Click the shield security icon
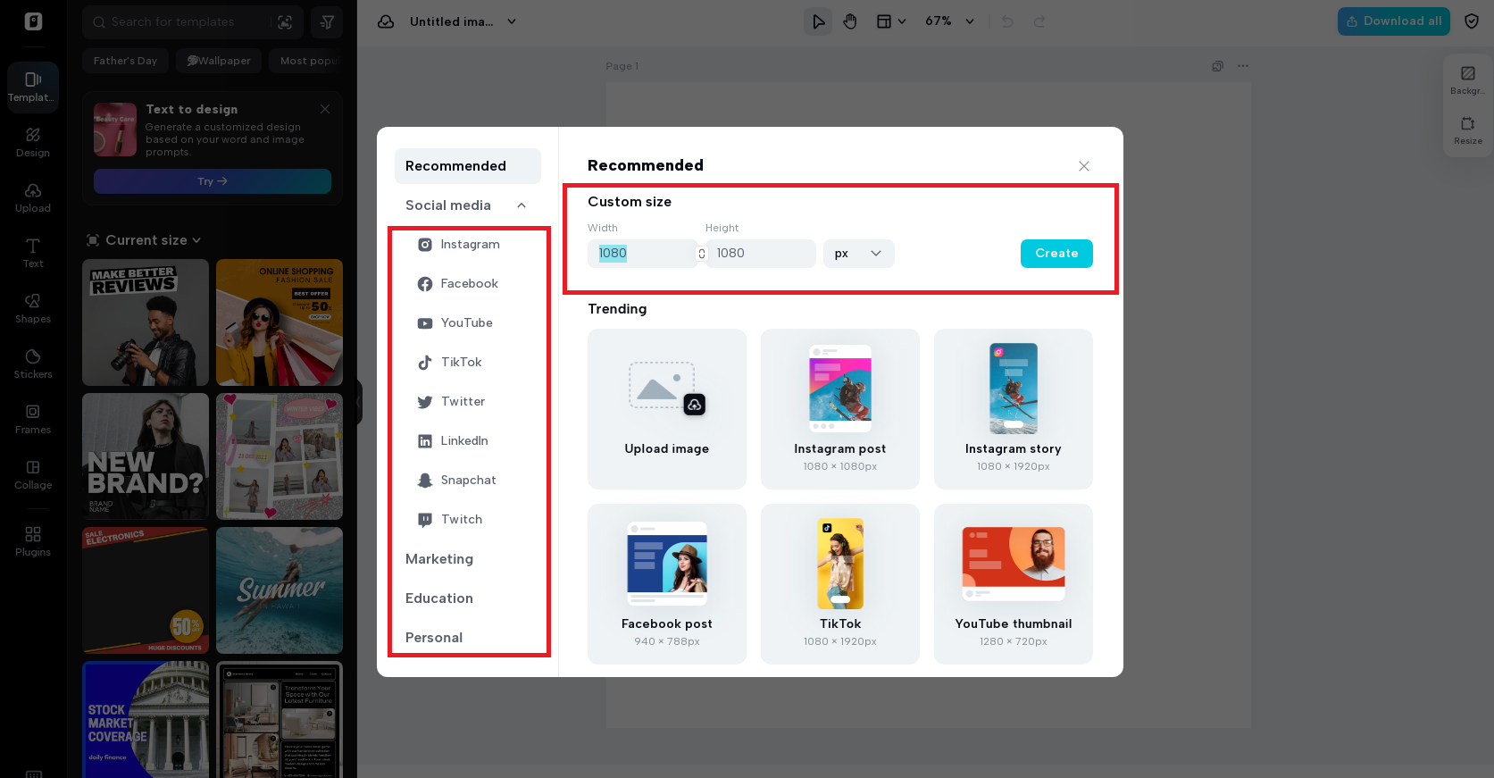 coord(1472,21)
